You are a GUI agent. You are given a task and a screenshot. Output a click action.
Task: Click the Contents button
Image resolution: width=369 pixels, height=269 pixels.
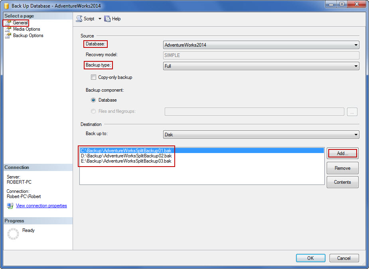click(342, 182)
